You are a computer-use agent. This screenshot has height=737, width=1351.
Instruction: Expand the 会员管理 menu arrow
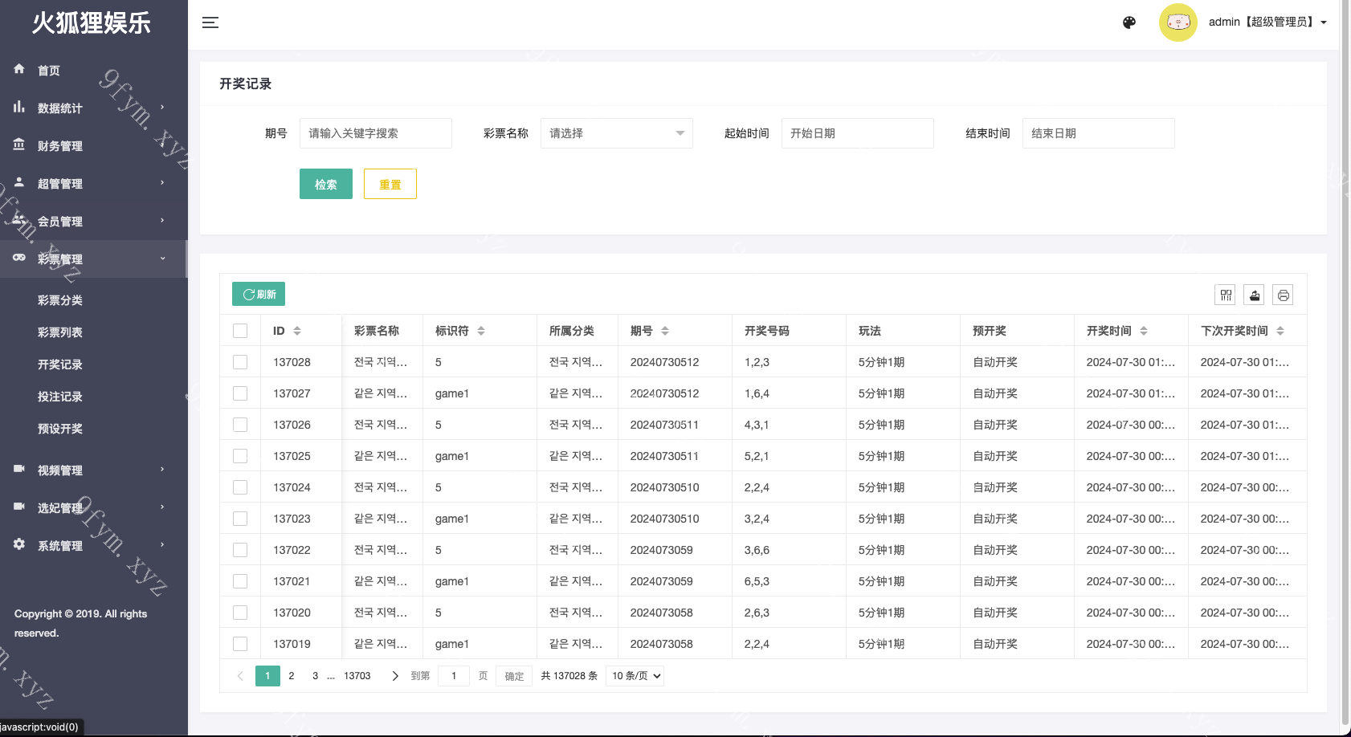[162, 220]
